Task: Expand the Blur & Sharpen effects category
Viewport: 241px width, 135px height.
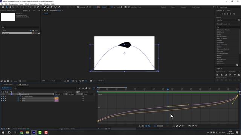Action: [216, 36]
